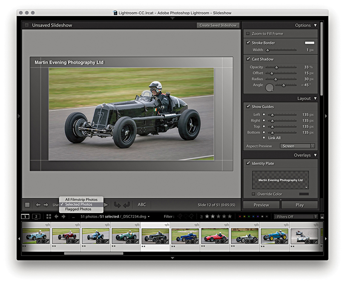The width and height of the screenshot is (345, 284).
Task: Toggle the Show Guides checkbox
Action: (248, 107)
